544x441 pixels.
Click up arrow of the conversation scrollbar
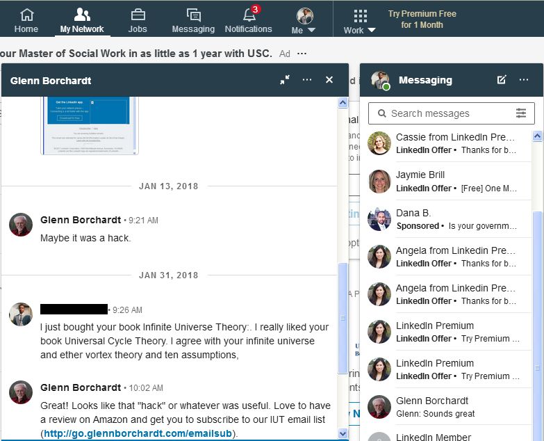coord(343,103)
